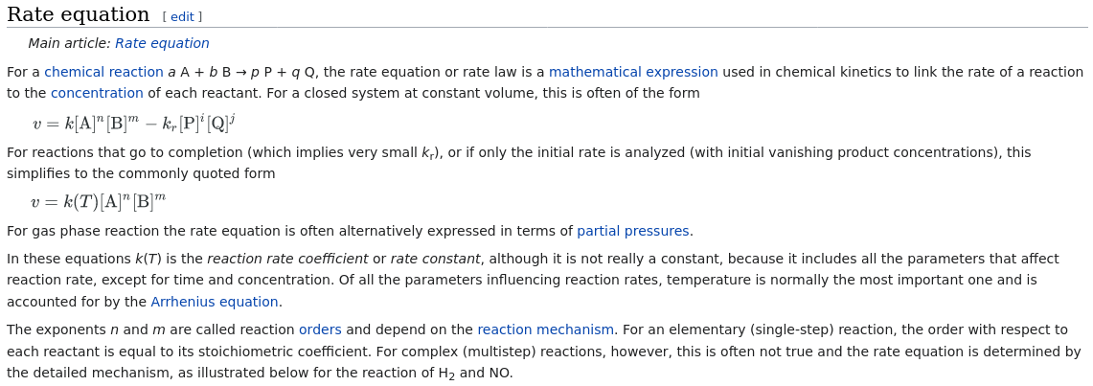Screen dimensions: 1093x386
Task: Click the Rate equation section heading
Action: (x=79, y=14)
